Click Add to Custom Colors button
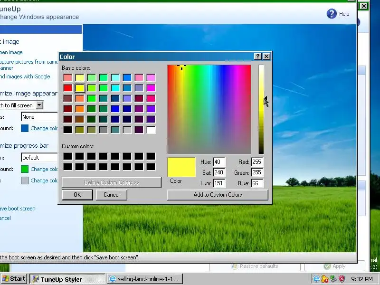Screen dimensions: 380x285 [218, 195]
